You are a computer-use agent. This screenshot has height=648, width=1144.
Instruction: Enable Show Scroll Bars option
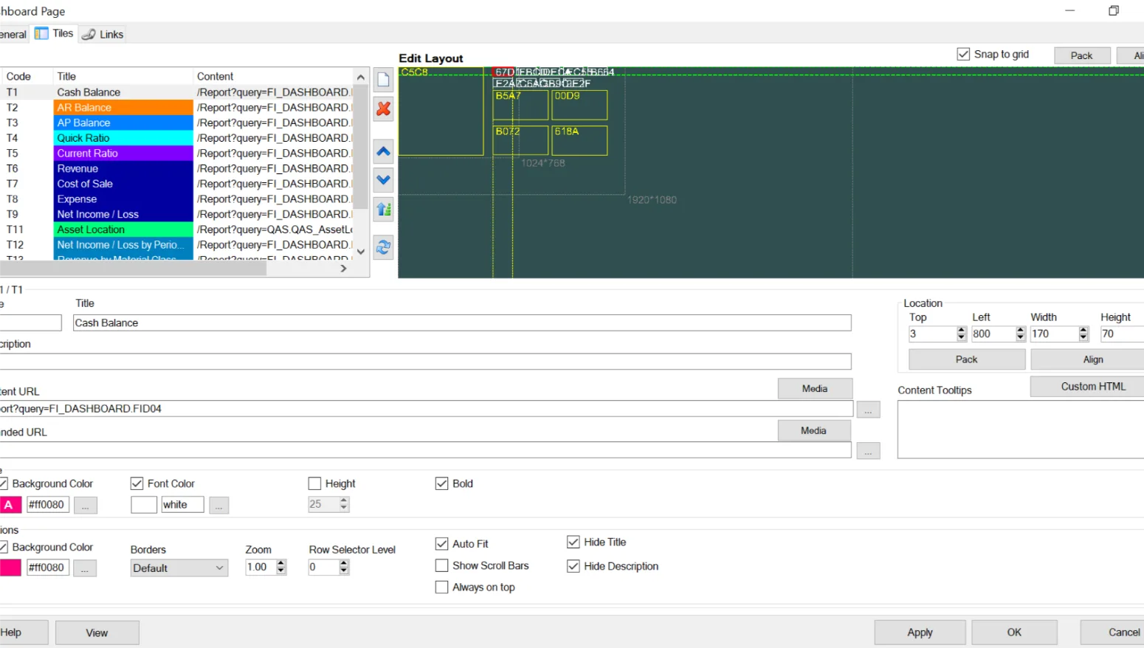coord(442,566)
